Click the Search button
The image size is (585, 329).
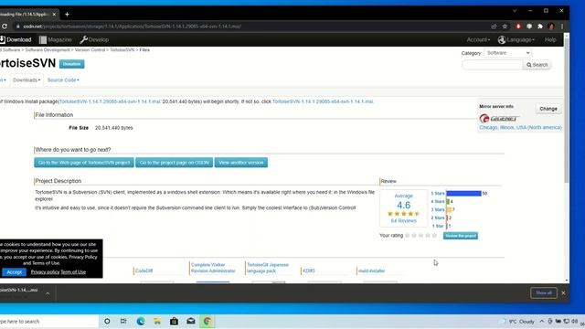click(x=537, y=65)
